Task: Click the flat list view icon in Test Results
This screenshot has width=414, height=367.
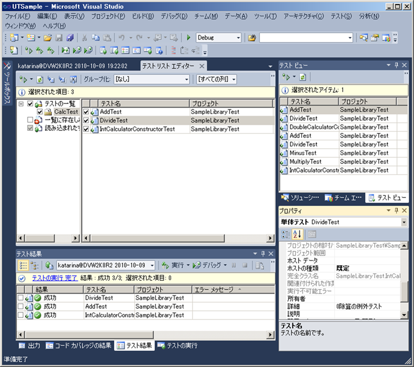Action: 23,265
